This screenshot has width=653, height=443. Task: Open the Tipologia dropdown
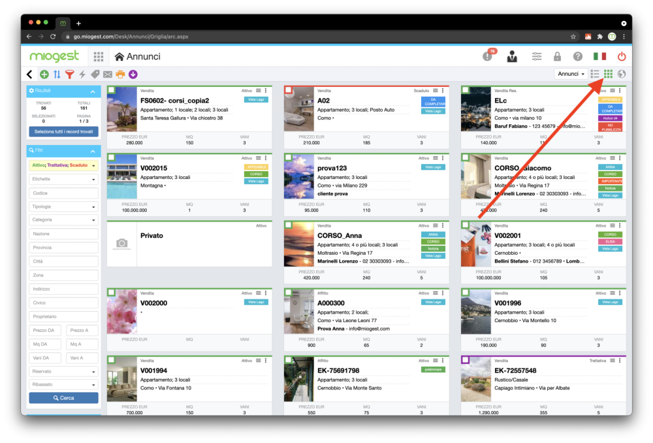[x=64, y=206]
